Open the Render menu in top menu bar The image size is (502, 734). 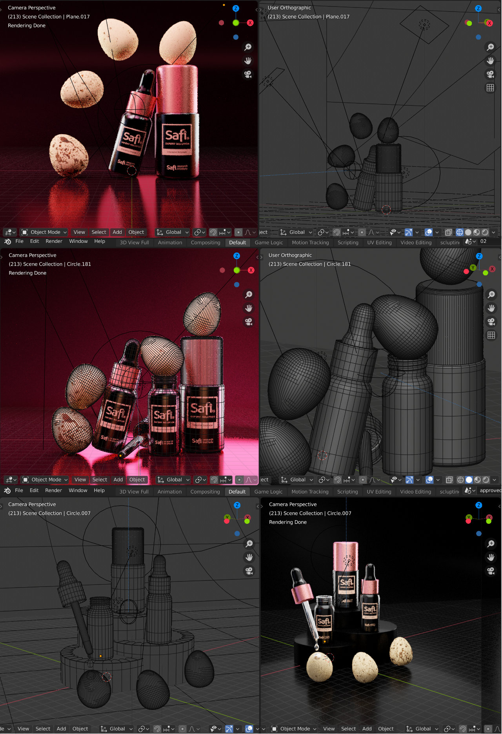tap(54, 241)
